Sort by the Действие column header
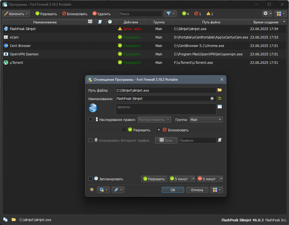Image resolution: width=289 pixels, height=225 pixels. pyautogui.click(x=131, y=22)
